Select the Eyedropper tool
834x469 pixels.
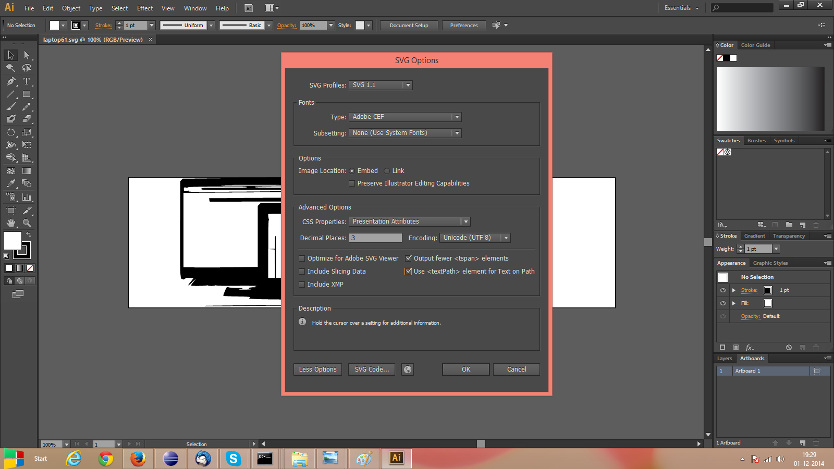point(11,183)
